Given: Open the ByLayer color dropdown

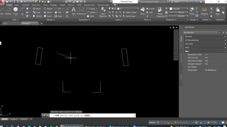Looking at the screenshot, I should (179, 9).
